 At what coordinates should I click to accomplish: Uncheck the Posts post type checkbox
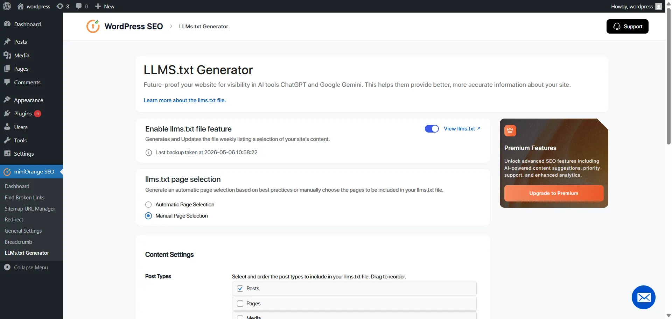240,289
